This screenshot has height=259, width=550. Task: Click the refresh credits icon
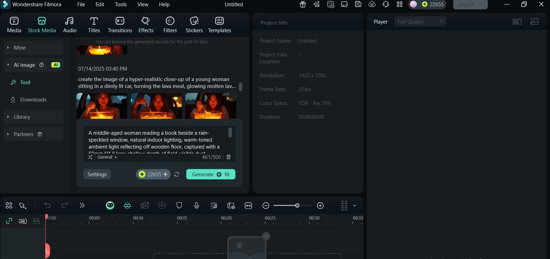pyautogui.click(x=177, y=174)
